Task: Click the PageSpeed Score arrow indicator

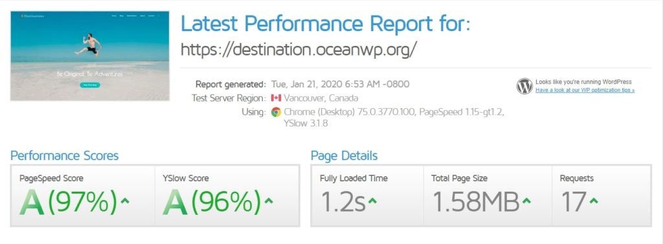Action: (125, 201)
